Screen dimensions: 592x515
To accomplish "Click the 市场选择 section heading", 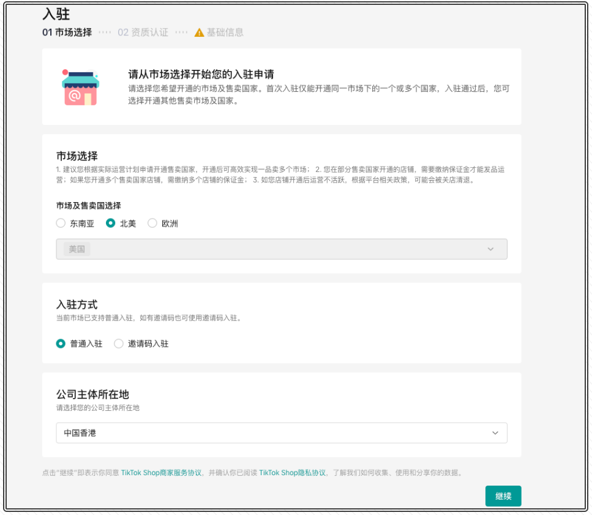I will coord(77,156).
